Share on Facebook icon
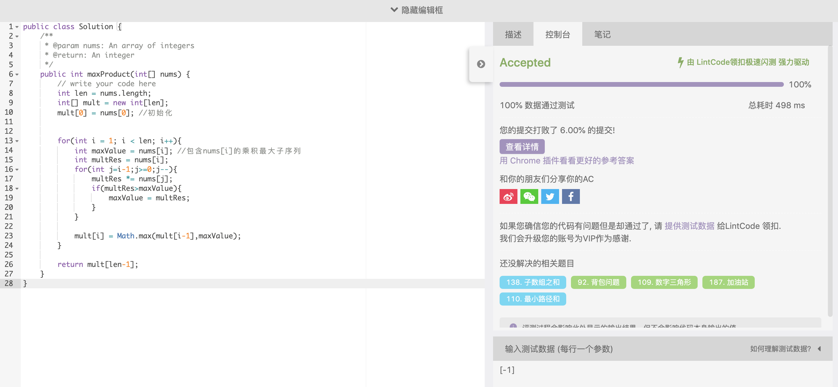Screen dimensions: 838x387 tap(571, 196)
